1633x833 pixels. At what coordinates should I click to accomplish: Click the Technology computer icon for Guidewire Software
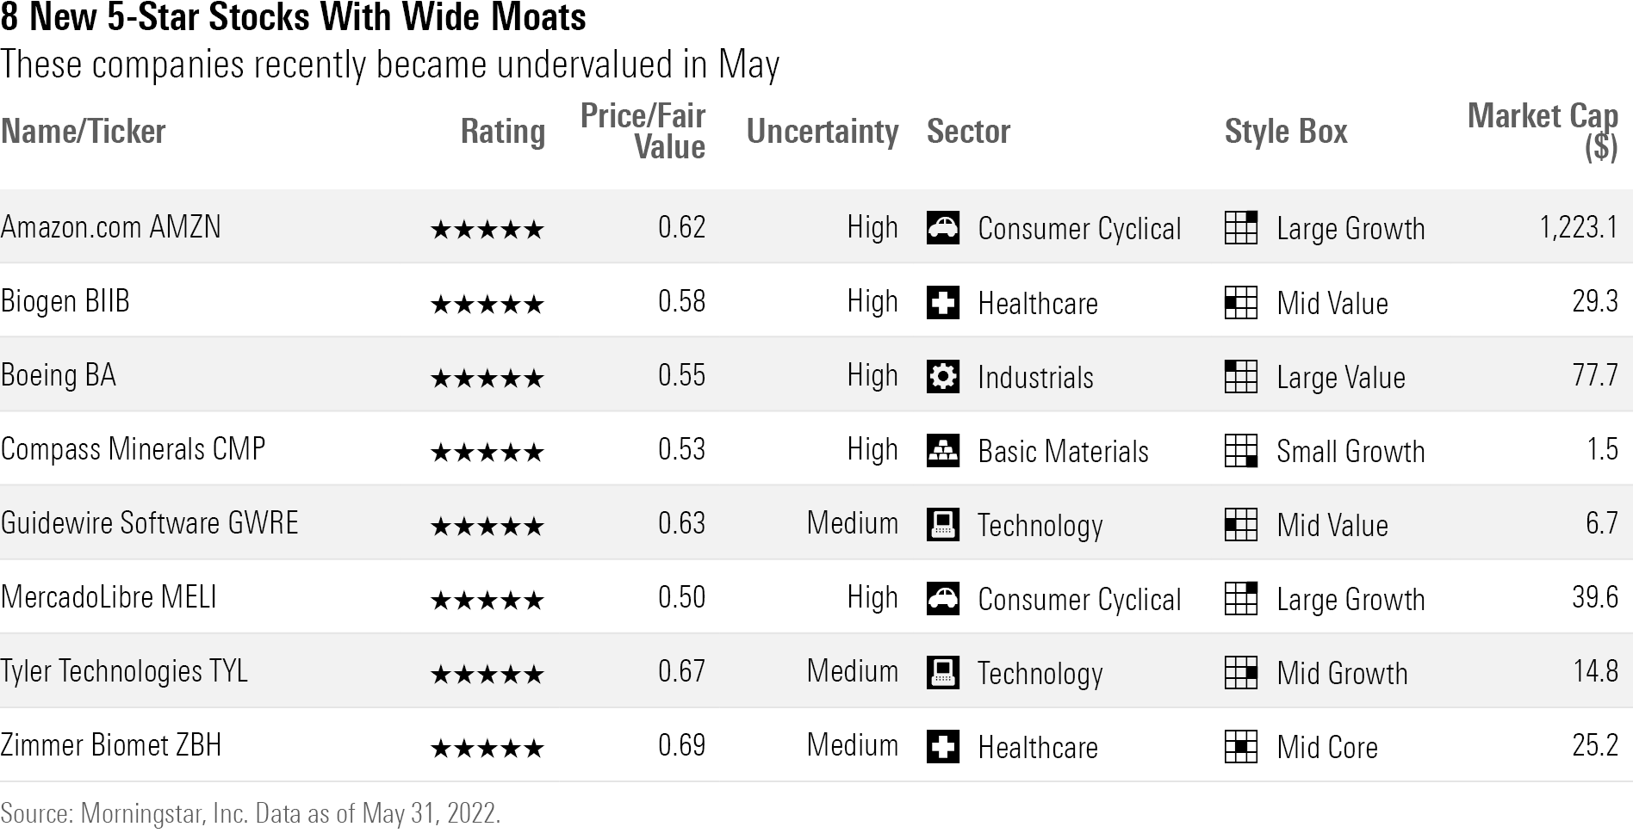click(942, 525)
